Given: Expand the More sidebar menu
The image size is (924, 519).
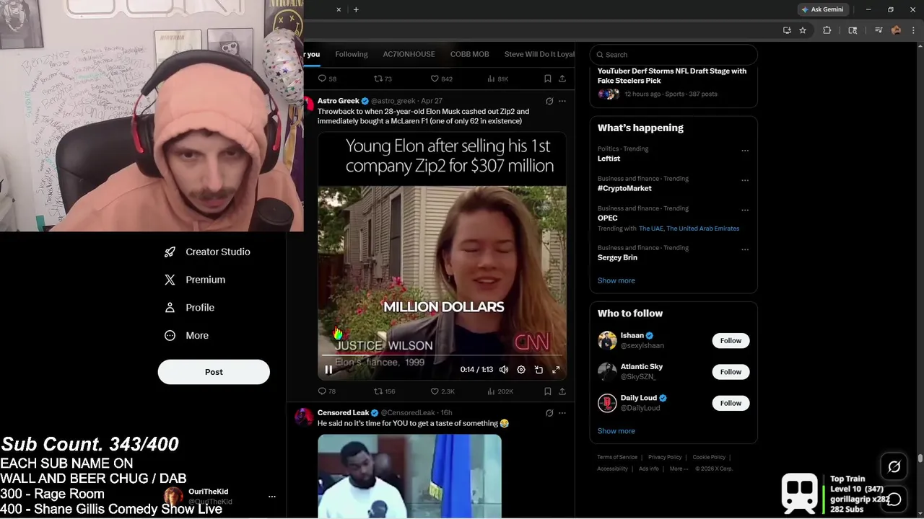Looking at the screenshot, I should pos(187,335).
